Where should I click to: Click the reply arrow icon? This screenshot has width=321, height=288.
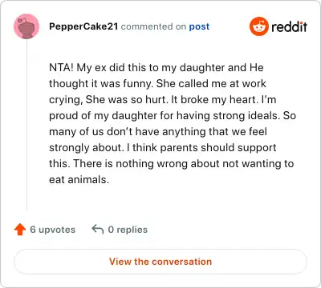click(98, 229)
